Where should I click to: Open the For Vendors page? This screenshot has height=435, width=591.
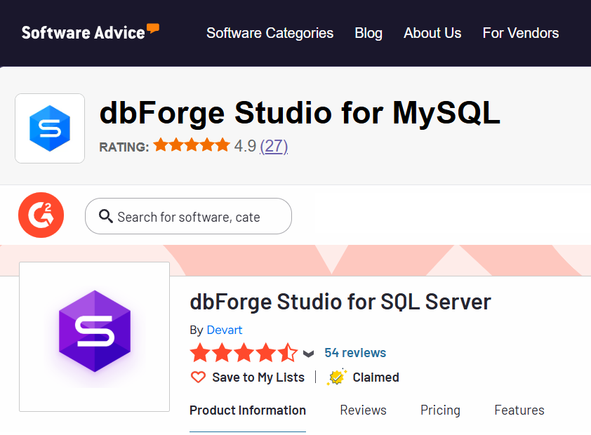click(x=521, y=33)
